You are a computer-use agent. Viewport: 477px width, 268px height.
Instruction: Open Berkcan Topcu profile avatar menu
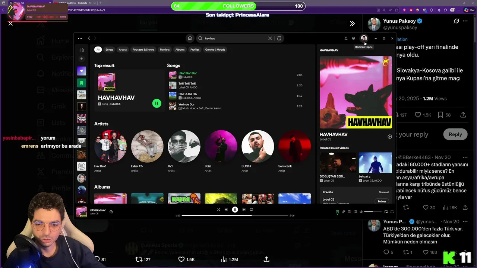click(x=364, y=38)
